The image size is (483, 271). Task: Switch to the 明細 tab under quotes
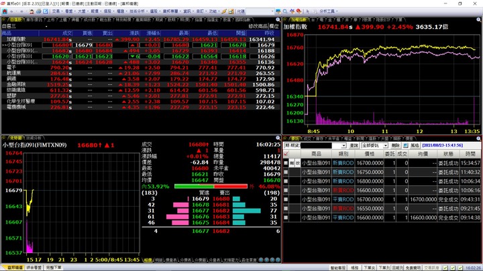[158, 260]
